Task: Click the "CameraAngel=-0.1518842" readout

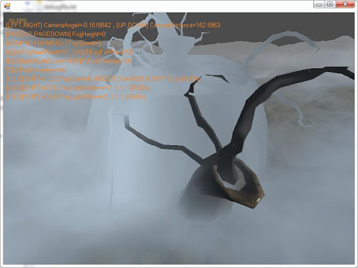Action: [77, 25]
